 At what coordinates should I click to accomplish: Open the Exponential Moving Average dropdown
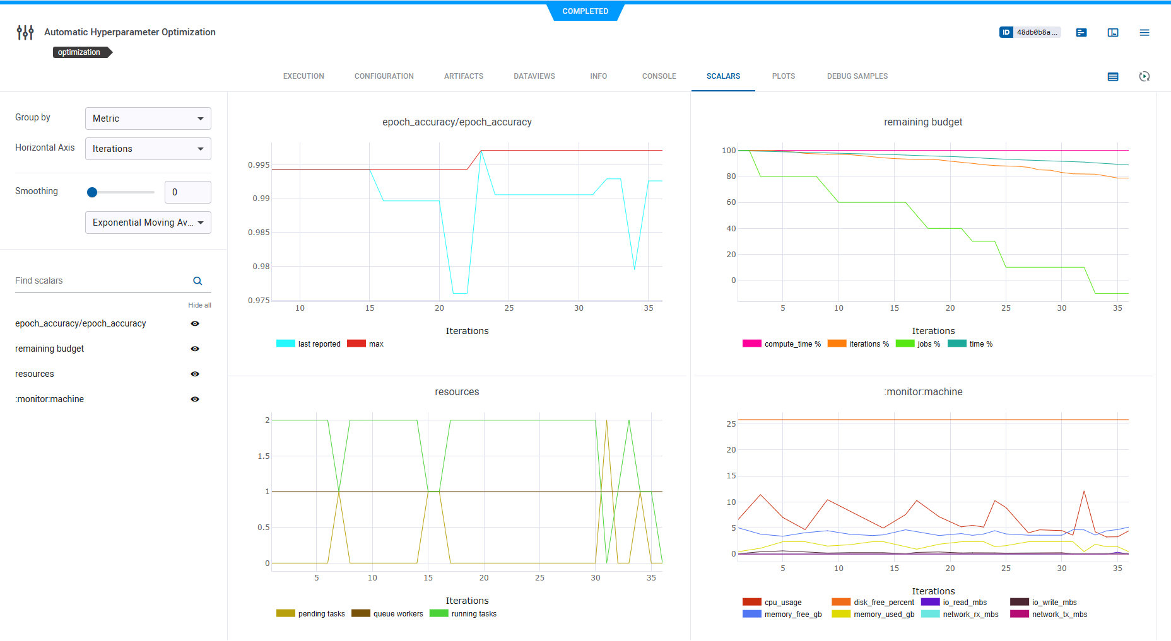coord(148,222)
